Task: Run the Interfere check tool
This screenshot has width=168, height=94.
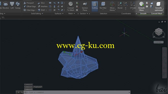Action: [x=43, y=6]
